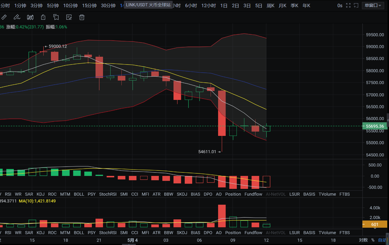Toggle logarithmic scale 对数
The height and width of the screenshot is (245, 389).
coord(363,240)
